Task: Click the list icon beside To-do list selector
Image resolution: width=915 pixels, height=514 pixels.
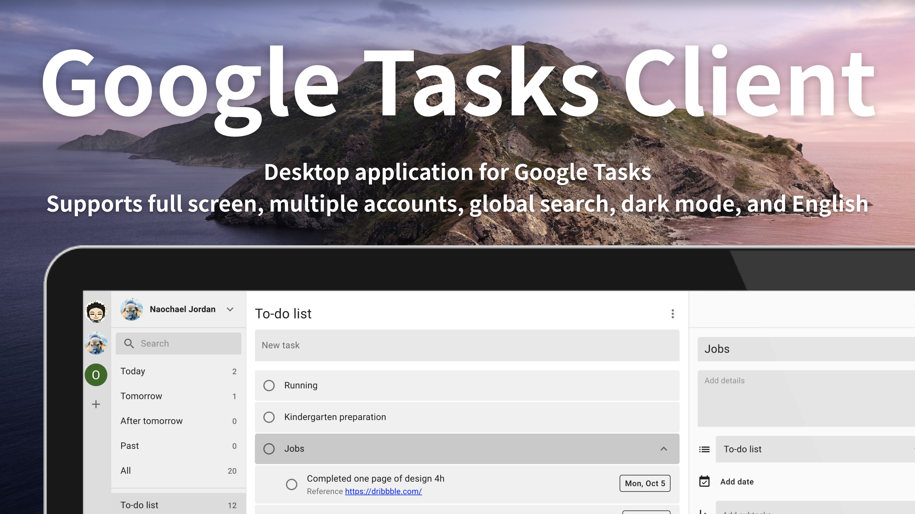Action: click(x=704, y=449)
